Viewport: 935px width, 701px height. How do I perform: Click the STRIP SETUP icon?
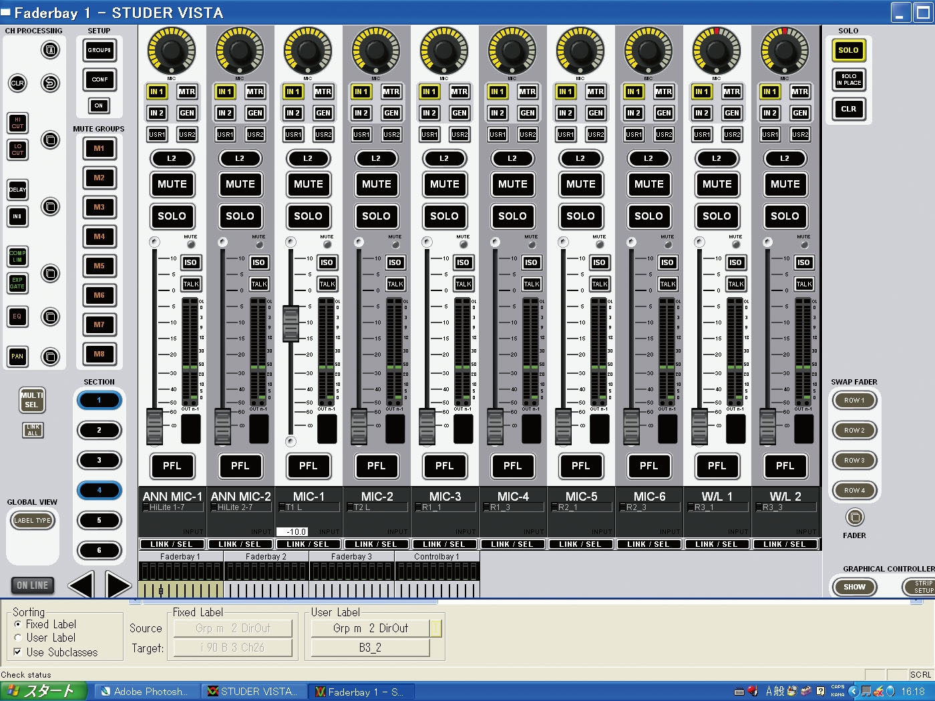tap(921, 587)
